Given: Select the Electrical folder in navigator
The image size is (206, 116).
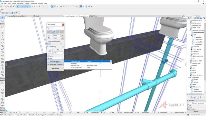Looking at the screenshot, I should [x=195, y=52].
